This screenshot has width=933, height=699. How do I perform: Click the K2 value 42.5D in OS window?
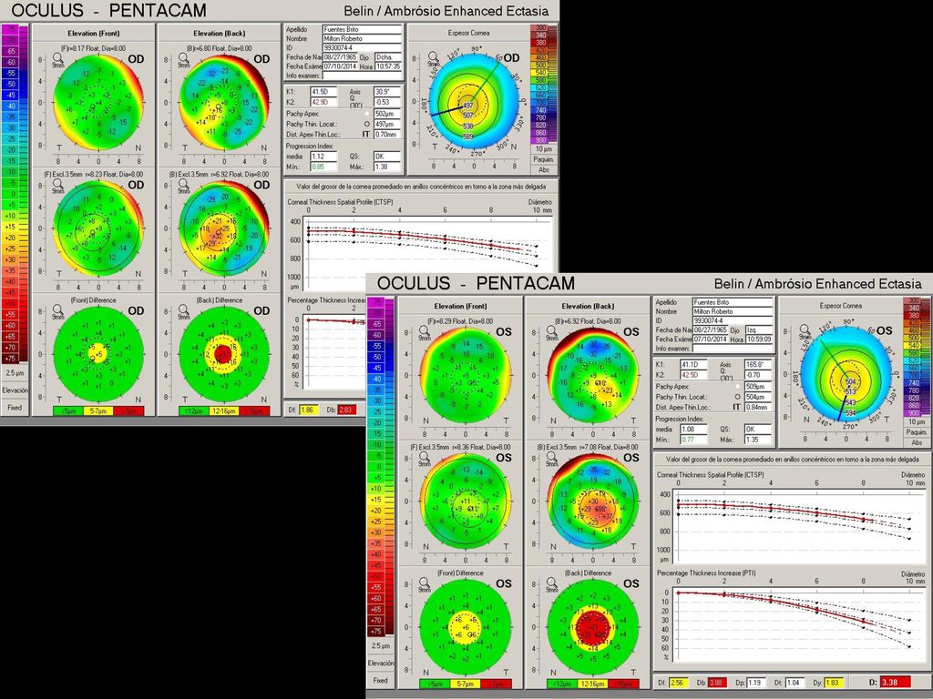coord(693,375)
